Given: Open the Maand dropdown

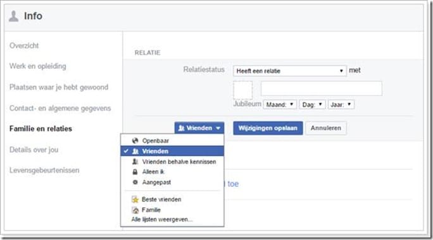Looking at the screenshot, I should (x=280, y=105).
